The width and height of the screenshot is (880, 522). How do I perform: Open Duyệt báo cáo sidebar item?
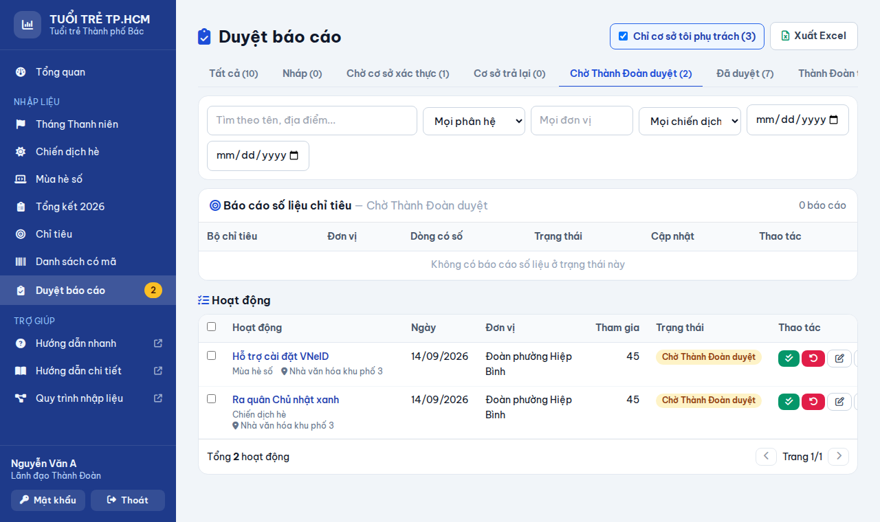tap(88, 291)
